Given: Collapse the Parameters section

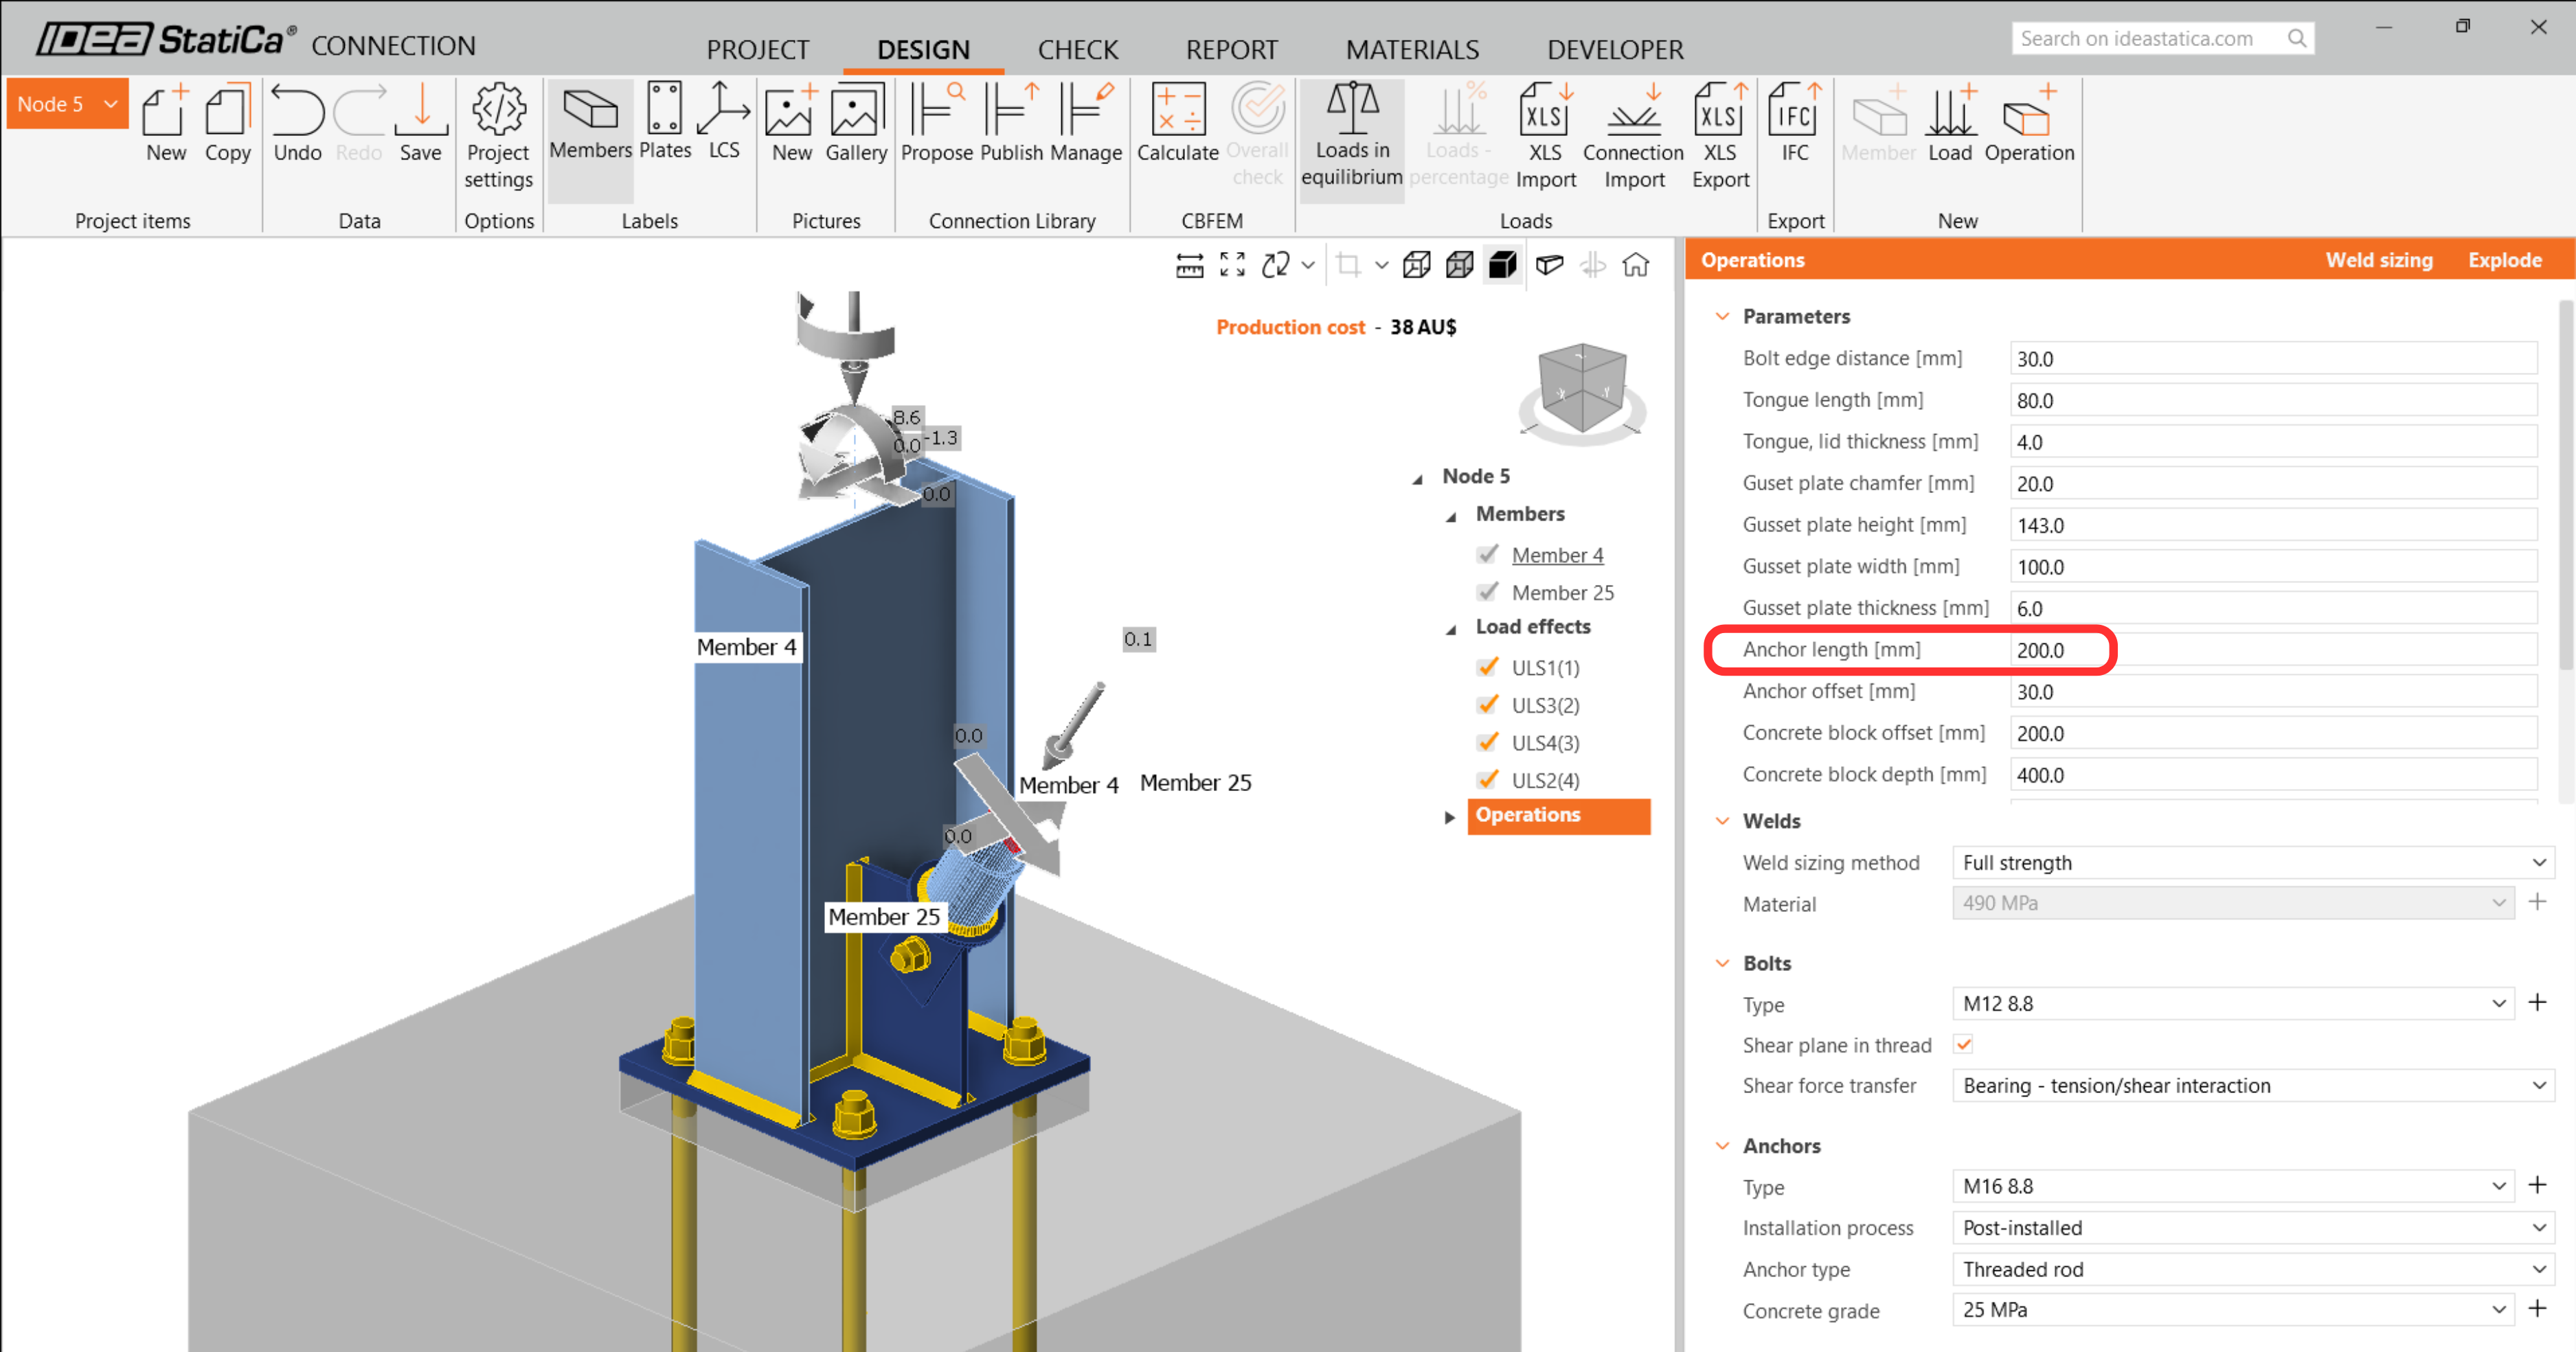Looking at the screenshot, I should click(1722, 316).
